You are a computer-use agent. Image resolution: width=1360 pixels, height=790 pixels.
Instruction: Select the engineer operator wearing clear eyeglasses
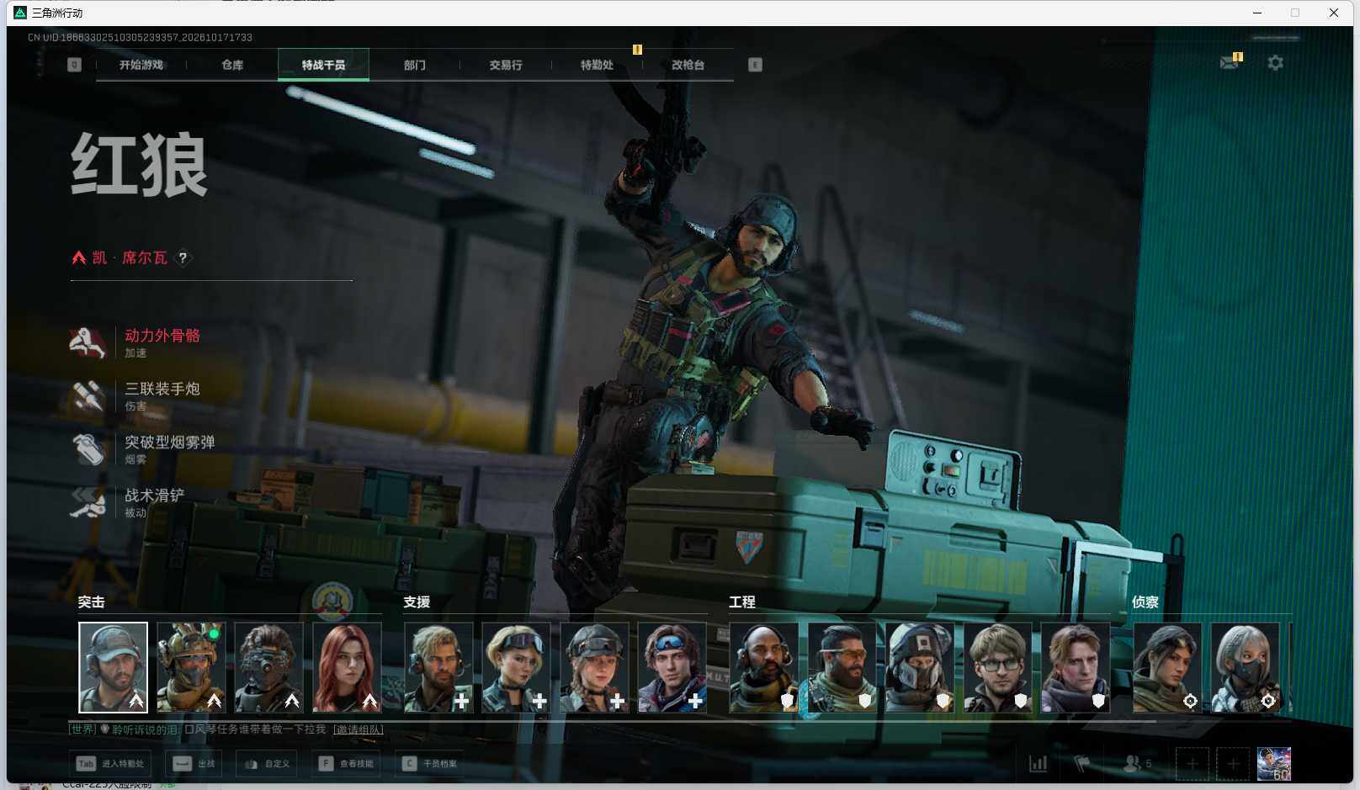[997, 668]
